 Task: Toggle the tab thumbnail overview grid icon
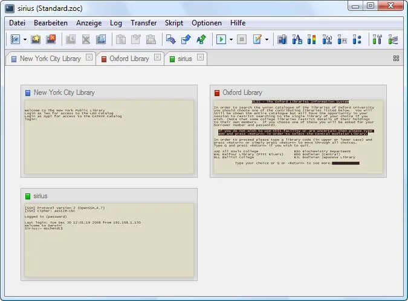click(396, 58)
